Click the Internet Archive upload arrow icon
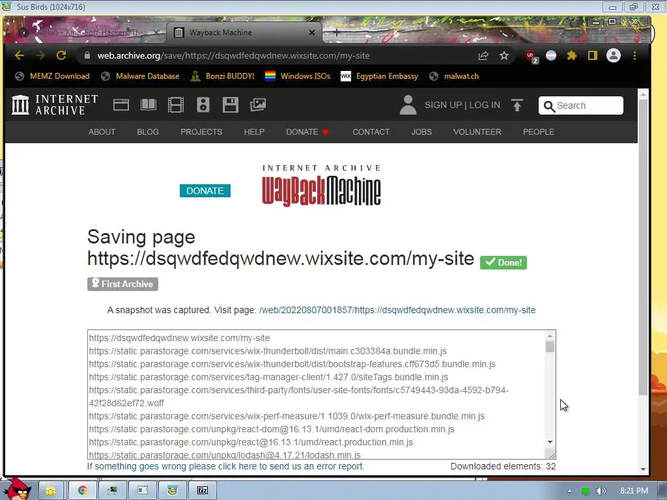Viewport: 667px width, 500px height. pos(517,105)
